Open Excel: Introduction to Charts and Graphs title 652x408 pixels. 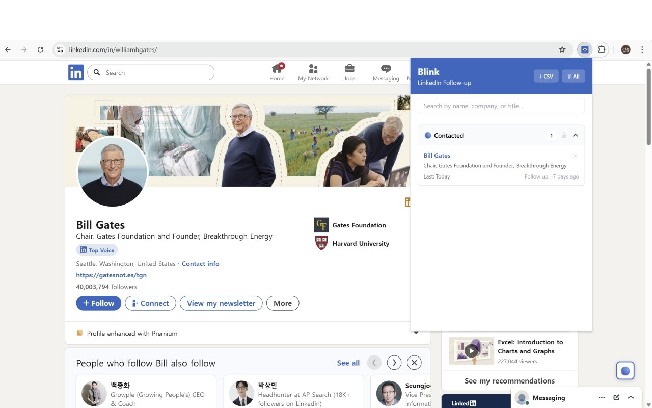530,346
